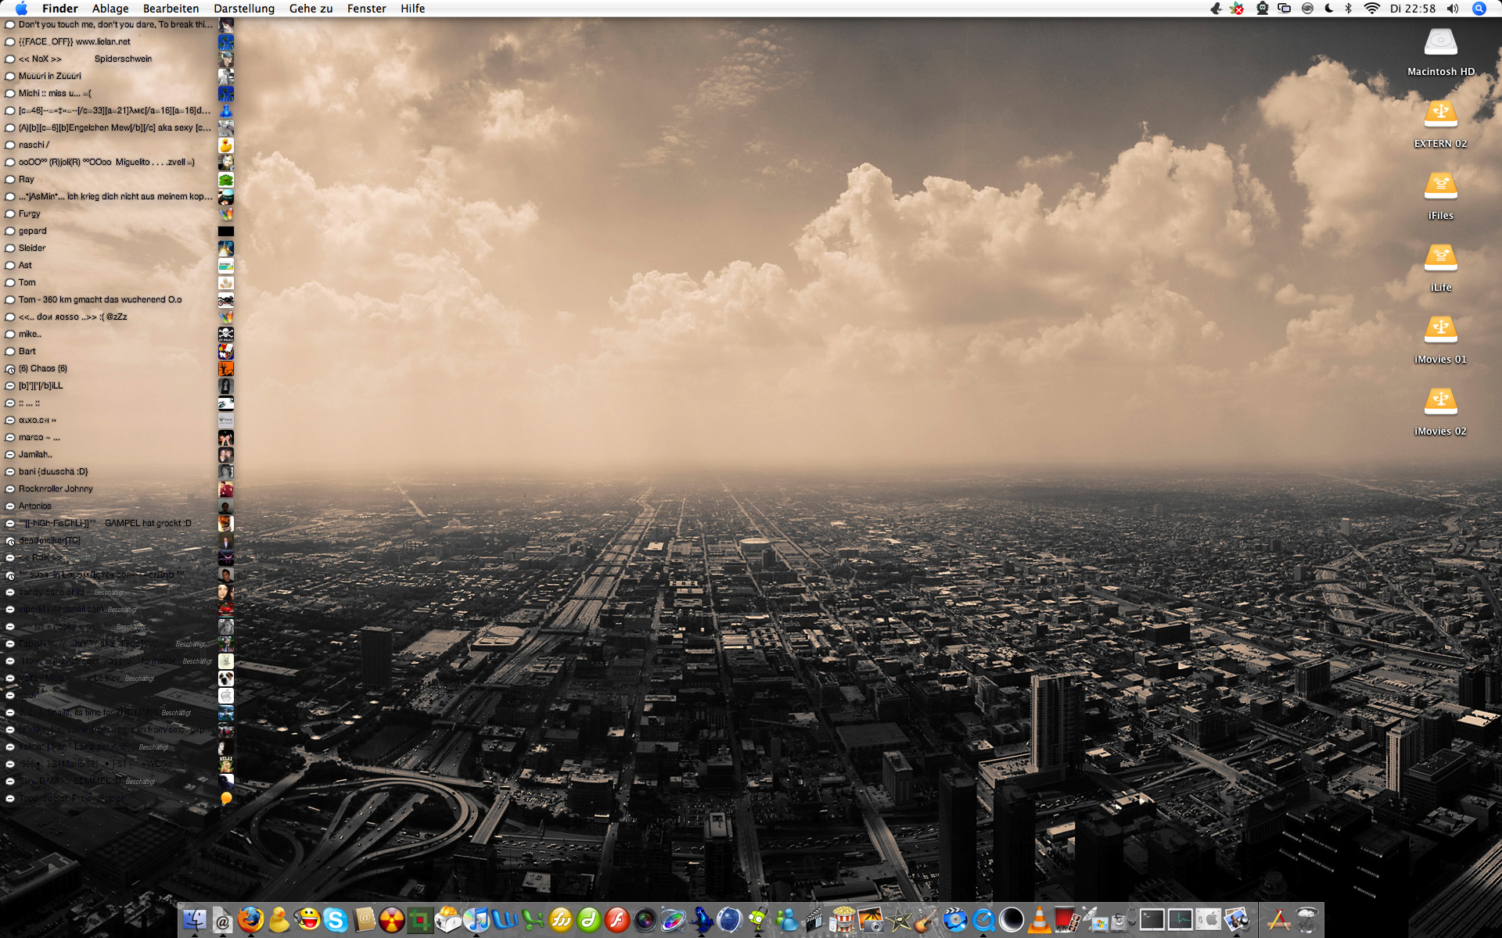
Task: Open the Gehe zu menu
Action: coord(311,9)
